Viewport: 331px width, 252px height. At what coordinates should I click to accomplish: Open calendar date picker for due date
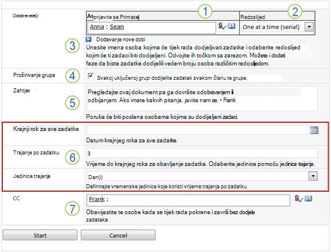point(314,130)
